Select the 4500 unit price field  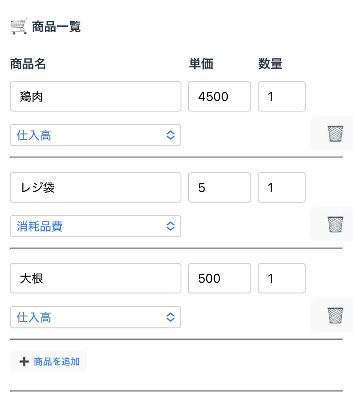219,97
